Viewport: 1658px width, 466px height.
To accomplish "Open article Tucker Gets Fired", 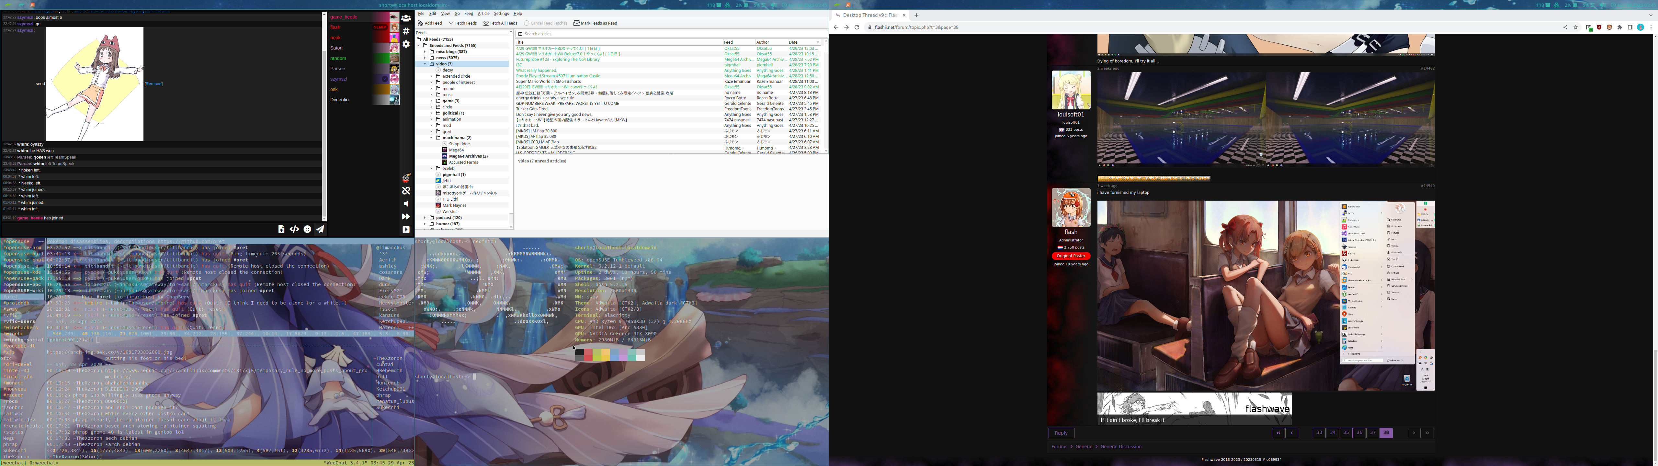I will (x=532, y=109).
